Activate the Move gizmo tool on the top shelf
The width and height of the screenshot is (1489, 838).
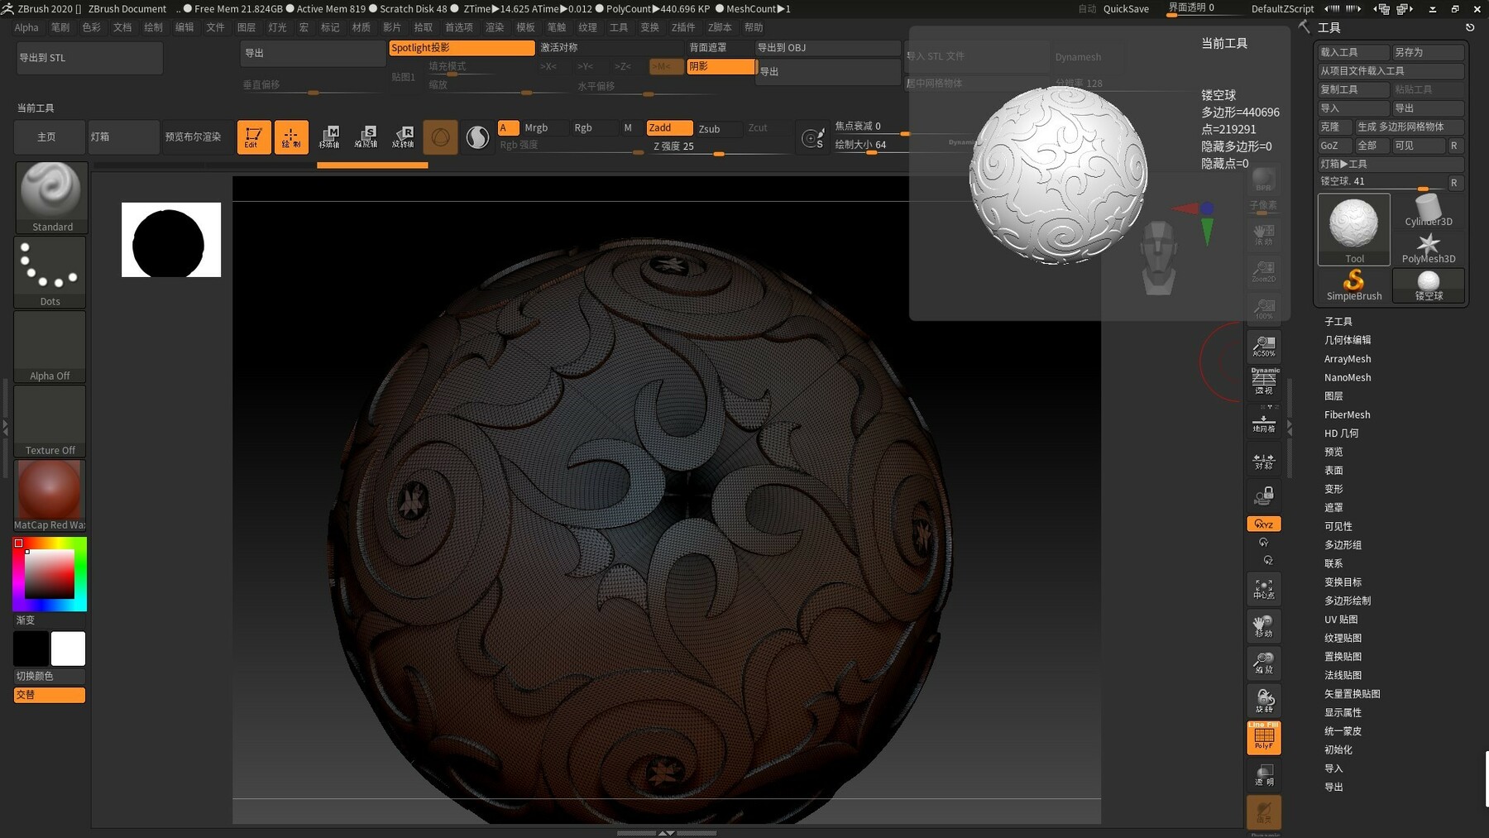[x=332, y=136]
